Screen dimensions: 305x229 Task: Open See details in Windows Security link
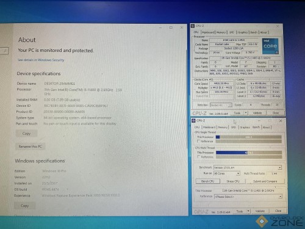(x=41, y=60)
